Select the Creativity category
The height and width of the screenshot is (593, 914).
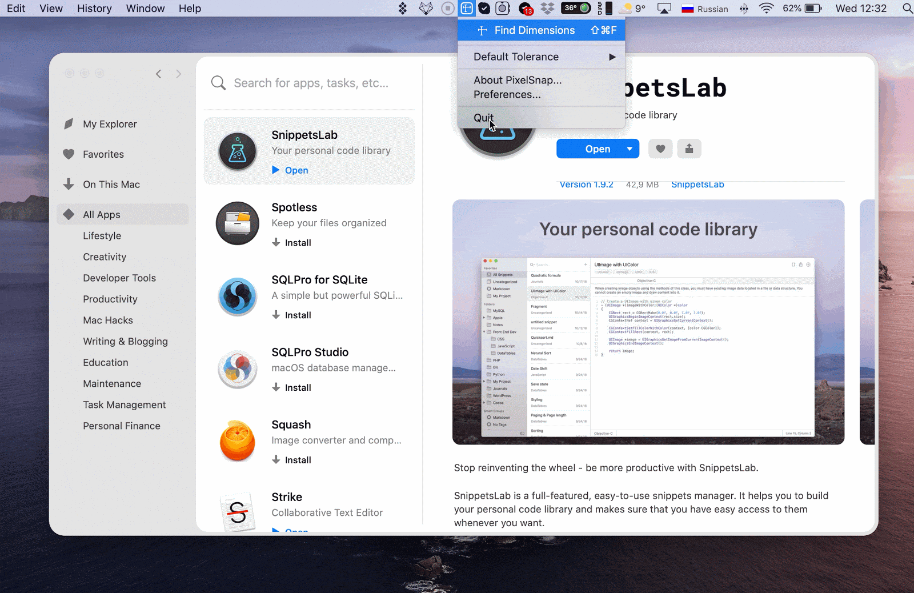[x=105, y=257]
